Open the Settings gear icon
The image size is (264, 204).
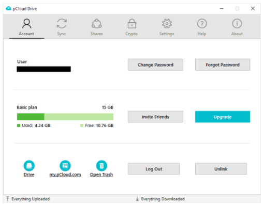167,24
